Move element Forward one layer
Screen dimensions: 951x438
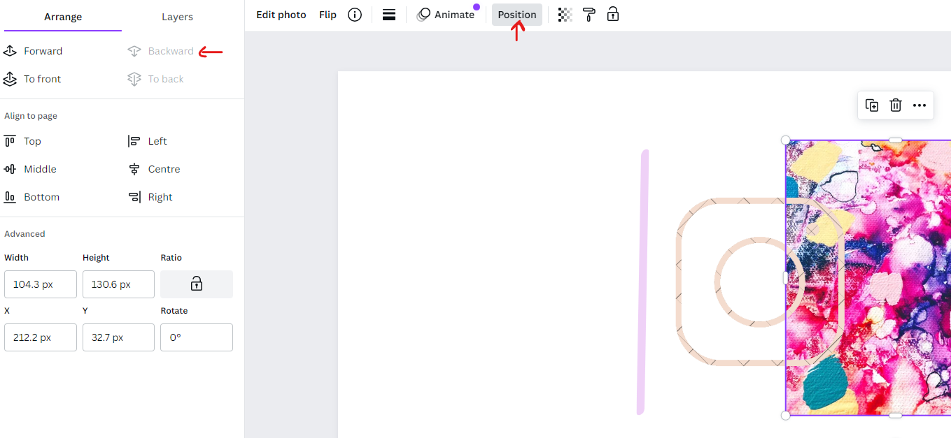pos(33,51)
